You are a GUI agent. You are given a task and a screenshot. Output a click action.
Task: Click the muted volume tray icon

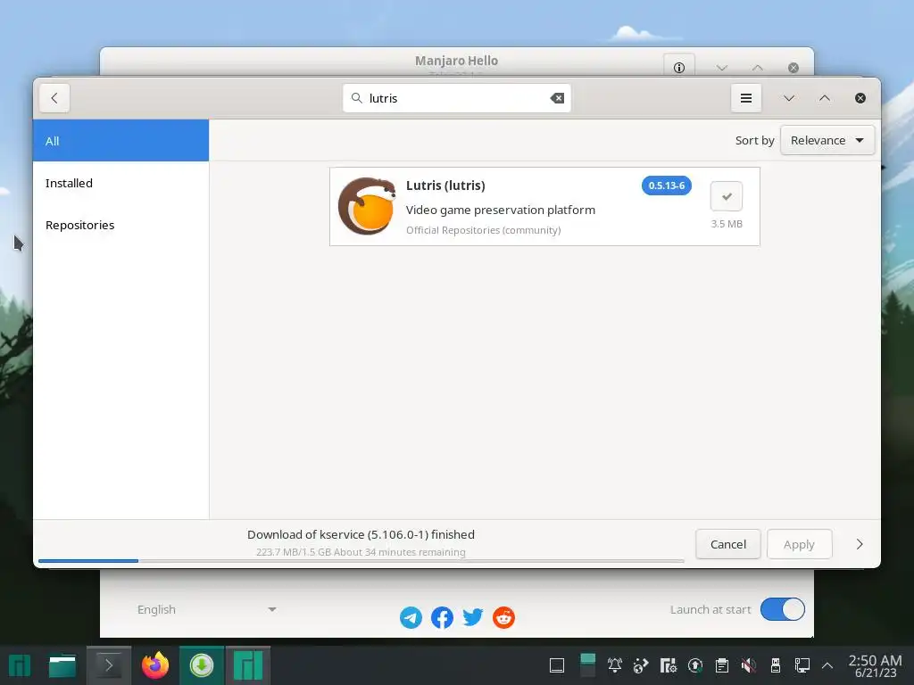(749, 665)
